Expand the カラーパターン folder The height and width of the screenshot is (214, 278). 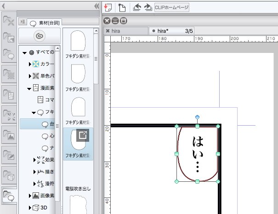[30, 64]
